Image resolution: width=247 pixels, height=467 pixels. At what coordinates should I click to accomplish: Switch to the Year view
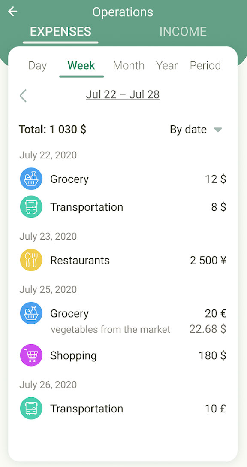(167, 65)
